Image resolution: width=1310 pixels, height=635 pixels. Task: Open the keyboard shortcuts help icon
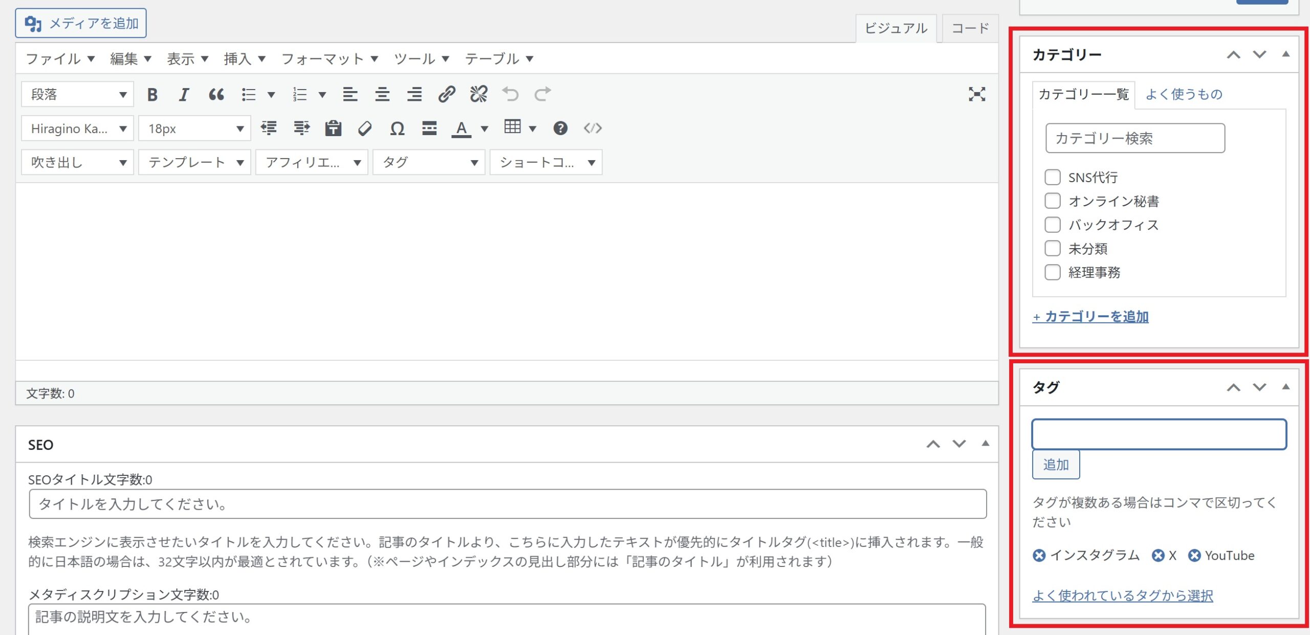pos(560,128)
